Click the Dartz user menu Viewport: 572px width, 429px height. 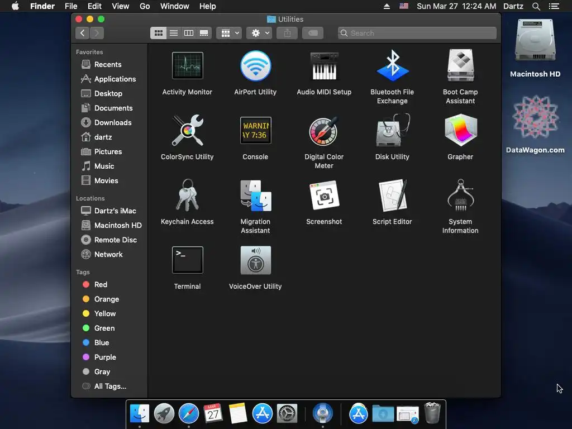[x=513, y=6]
